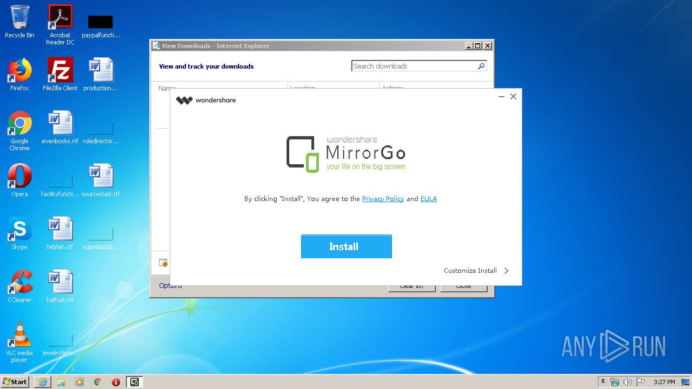Open CCleaner desktop shortcut
The image size is (692, 389).
tap(19, 286)
